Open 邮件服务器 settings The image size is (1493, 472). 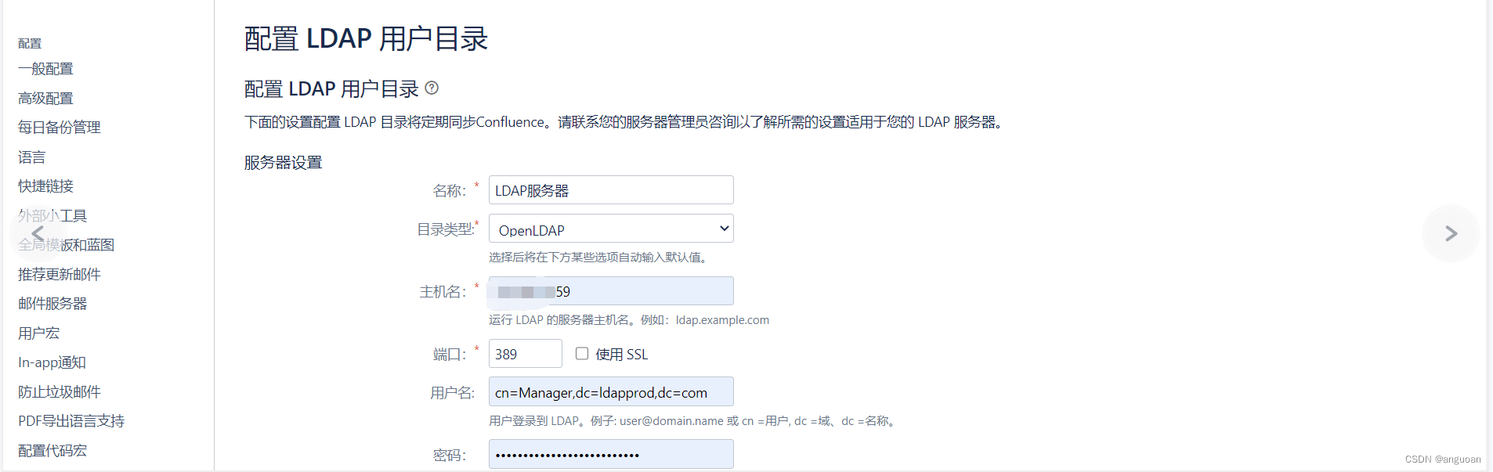[x=52, y=304]
